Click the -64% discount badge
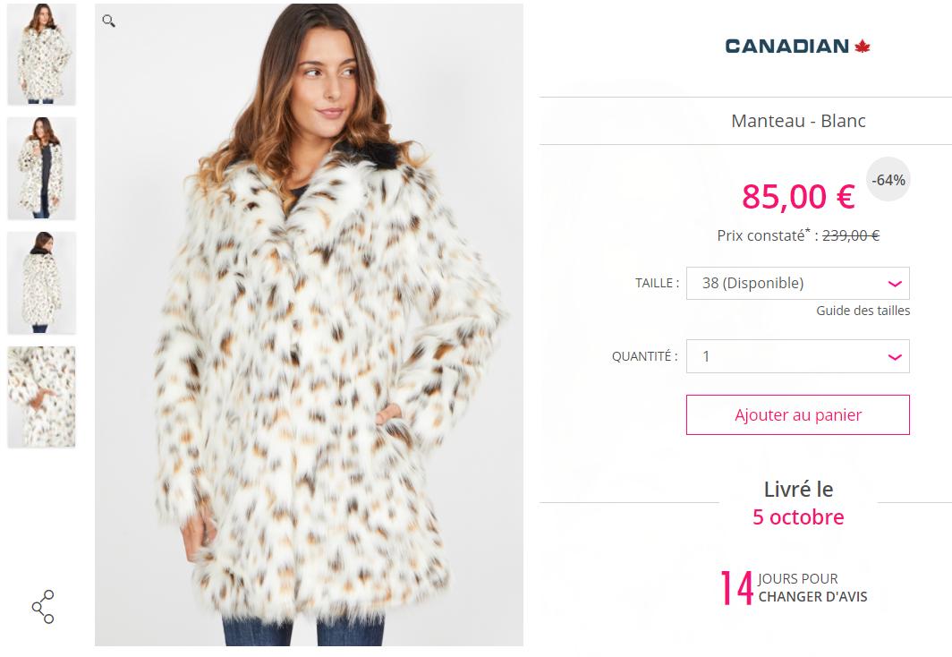The image size is (952, 657). [x=888, y=180]
